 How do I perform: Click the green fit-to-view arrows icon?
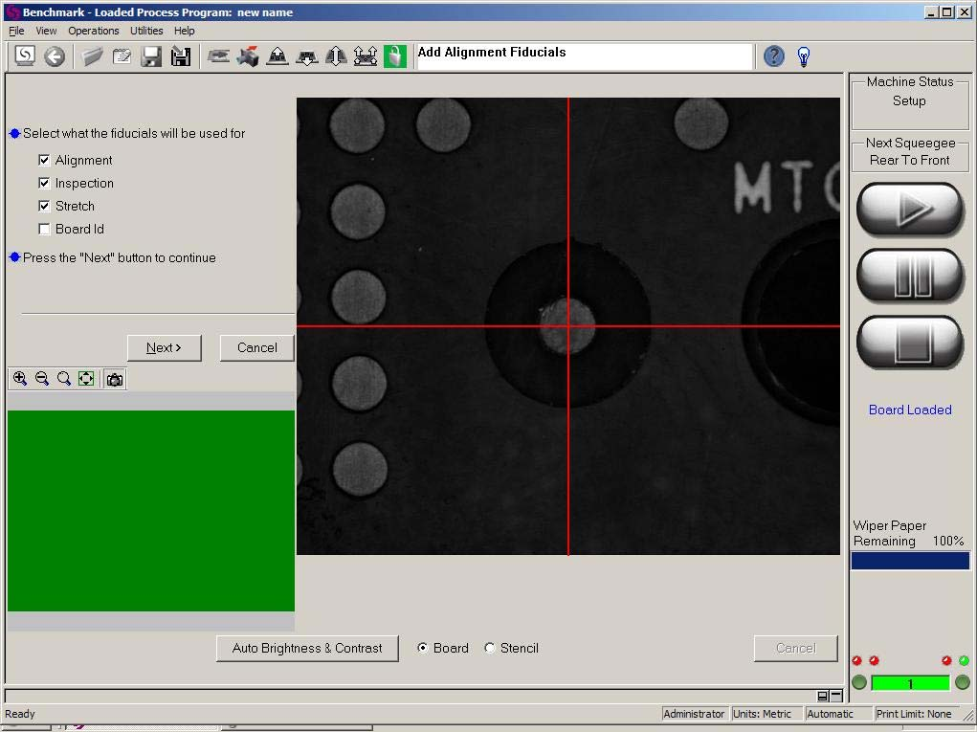(x=86, y=379)
